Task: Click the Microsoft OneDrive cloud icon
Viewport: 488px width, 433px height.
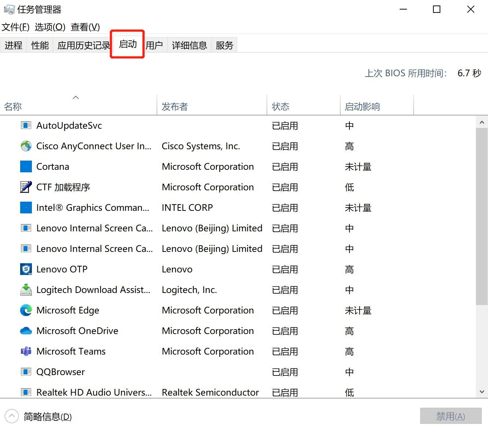Action: click(x=26, y=331)
